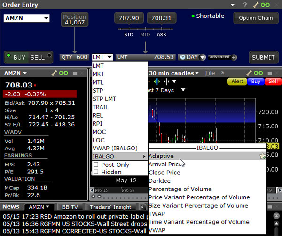Select Arrival Price algo
Image resolution: width=282 pixels, height=236 pixels.
pos(207,164)
